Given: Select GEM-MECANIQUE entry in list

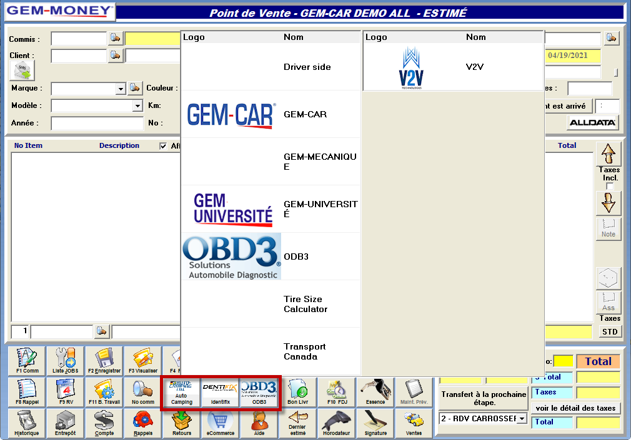Looking at the screenshot, I should tap(271, 162).
